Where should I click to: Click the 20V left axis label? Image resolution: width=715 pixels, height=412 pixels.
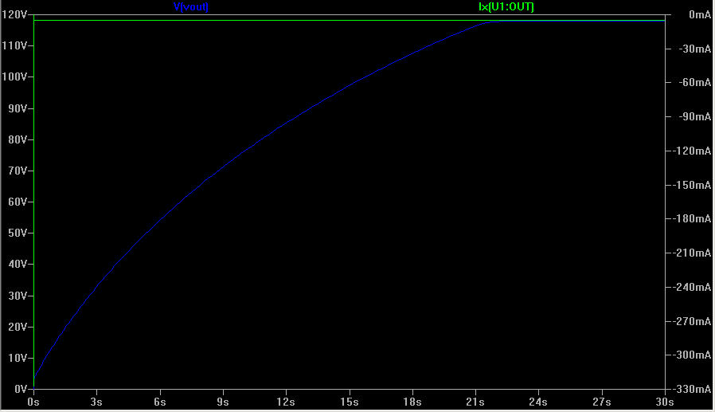[x=18, y=327]
